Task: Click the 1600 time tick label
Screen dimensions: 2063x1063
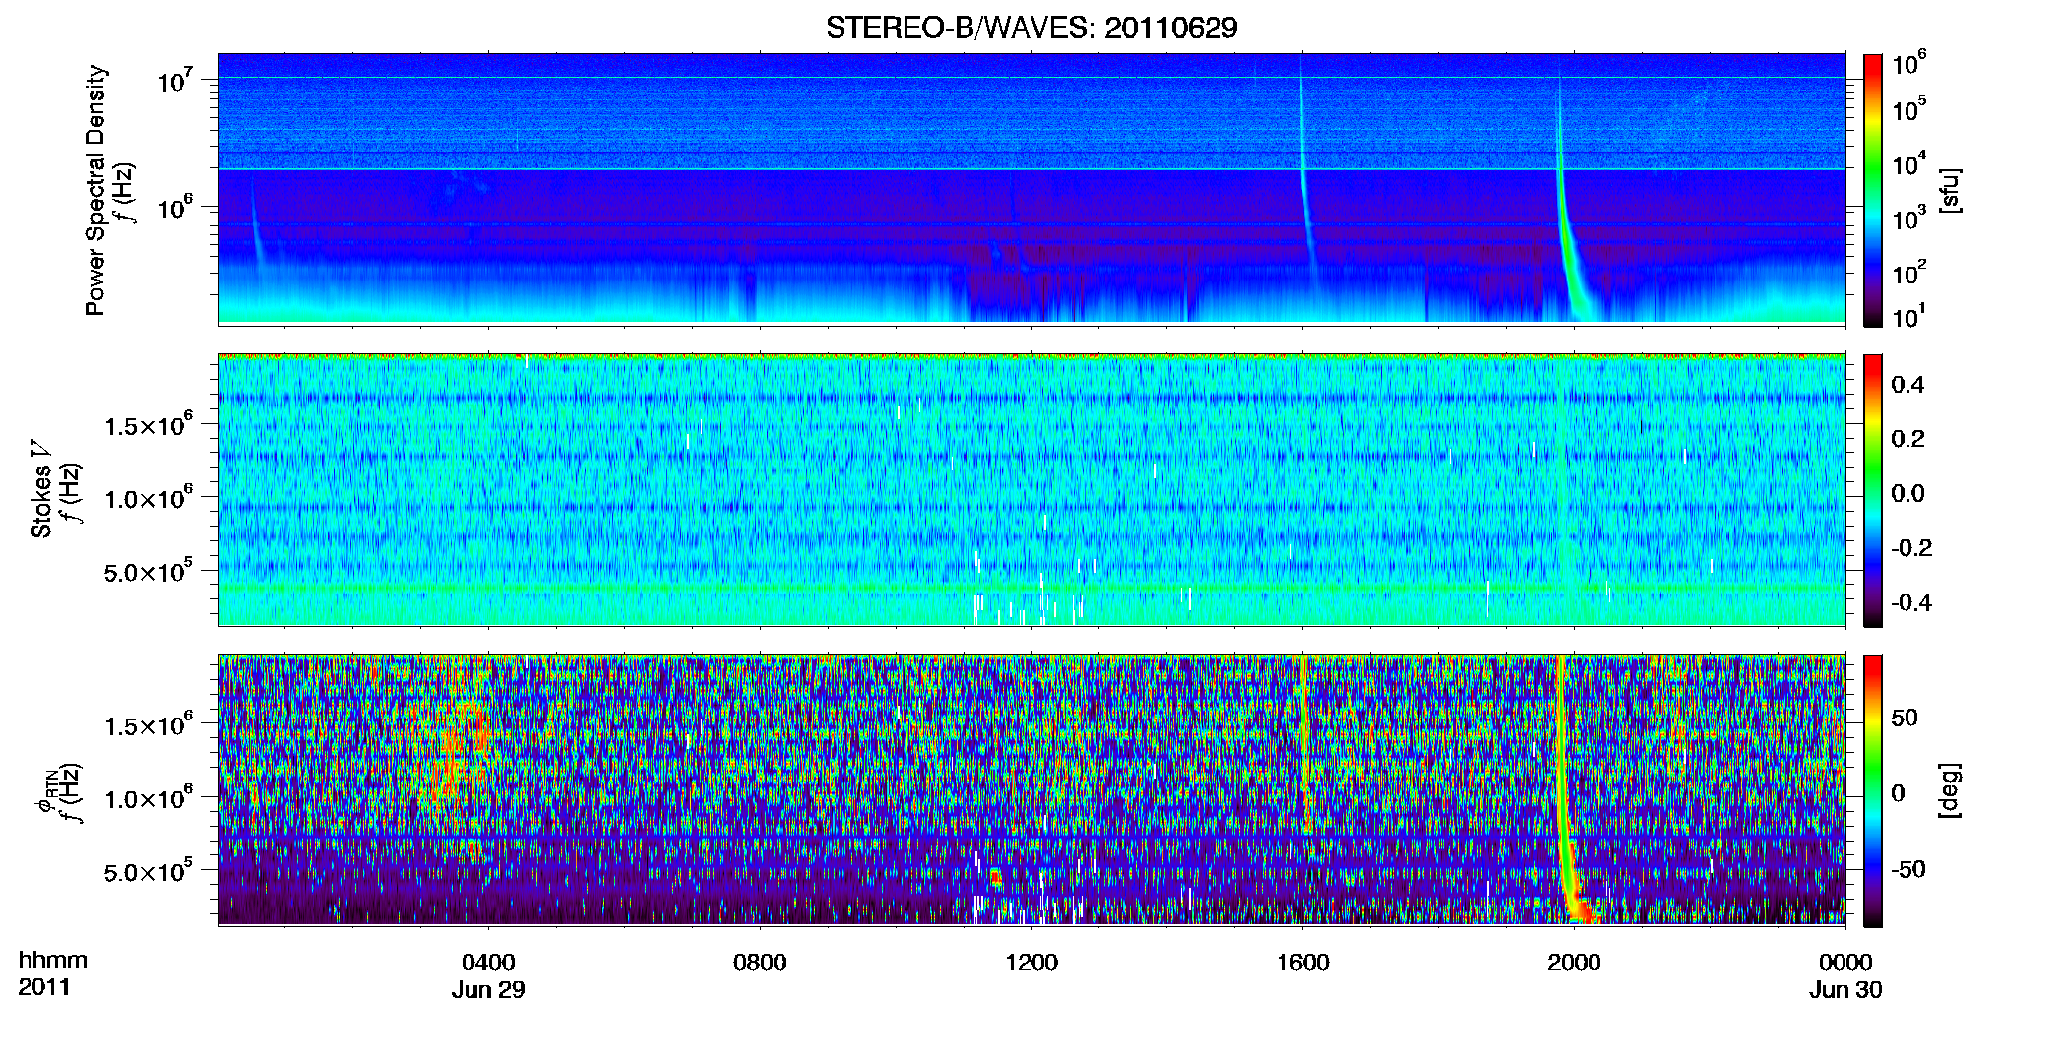Action: [1303, 962]
